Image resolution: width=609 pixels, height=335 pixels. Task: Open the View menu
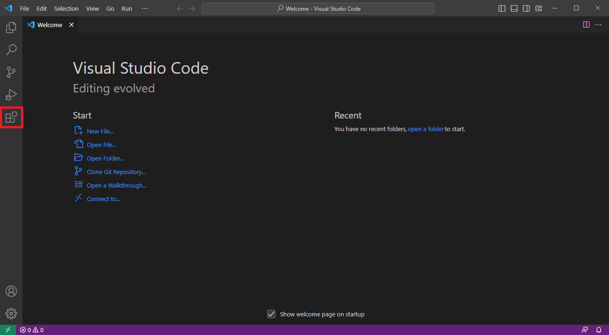92,8
